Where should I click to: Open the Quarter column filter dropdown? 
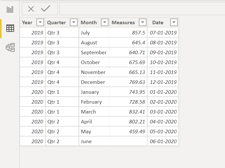click(x=74, y=22)
